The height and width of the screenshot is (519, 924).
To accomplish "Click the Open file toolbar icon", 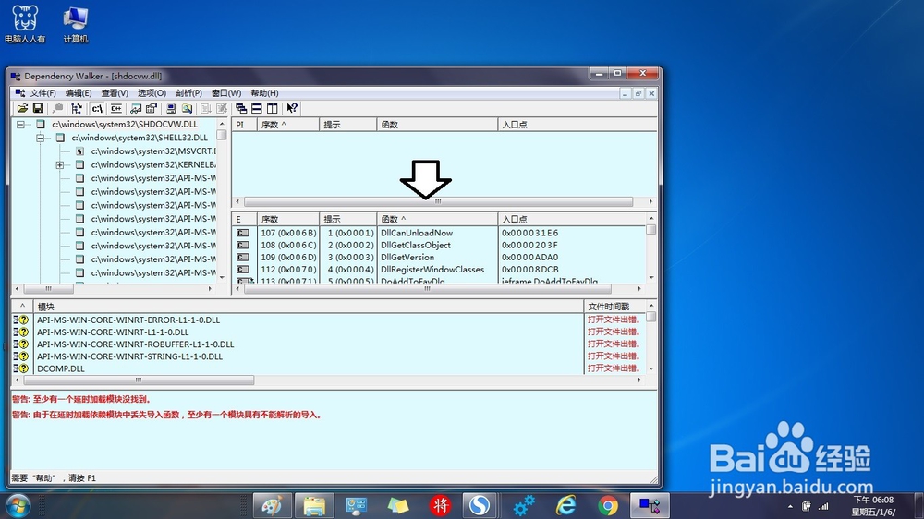I will pos(22,108).
